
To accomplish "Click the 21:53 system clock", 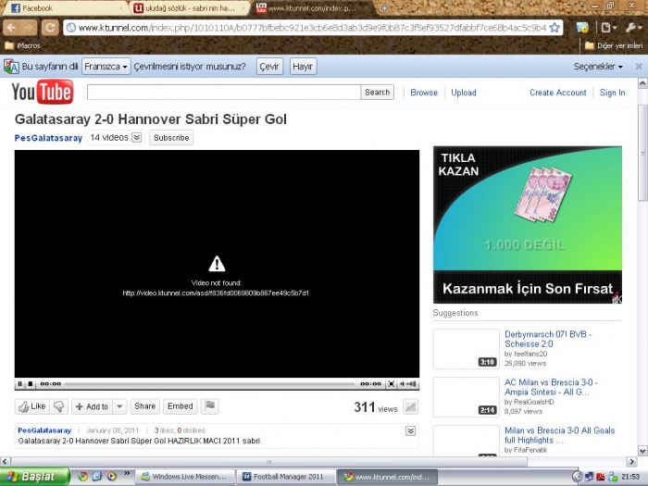I will [630, 477].
